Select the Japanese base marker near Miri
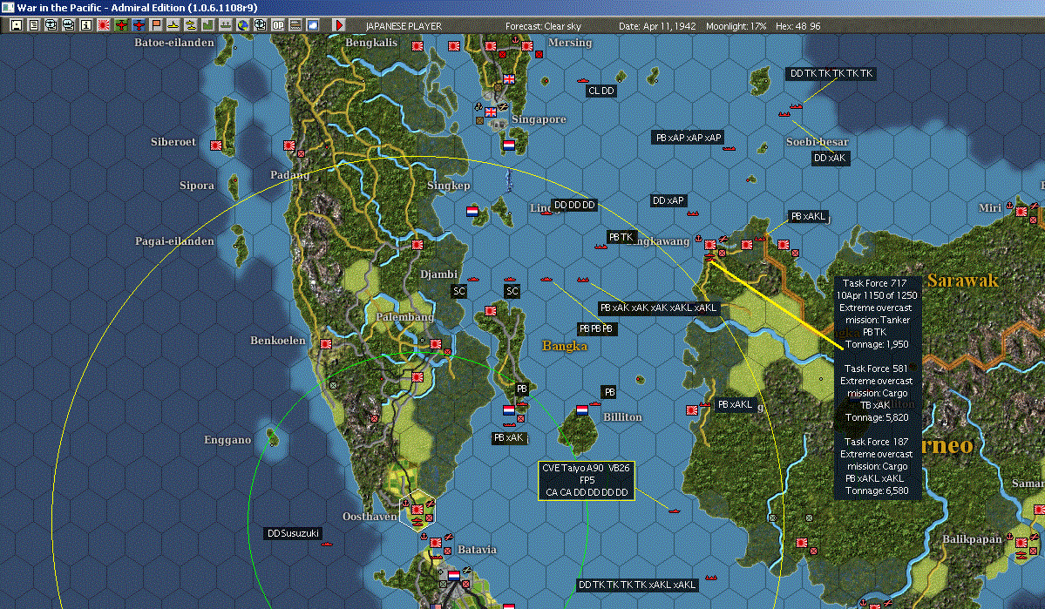The height and width of the screenshot is (609, 1045). (x=1021, y=211)
